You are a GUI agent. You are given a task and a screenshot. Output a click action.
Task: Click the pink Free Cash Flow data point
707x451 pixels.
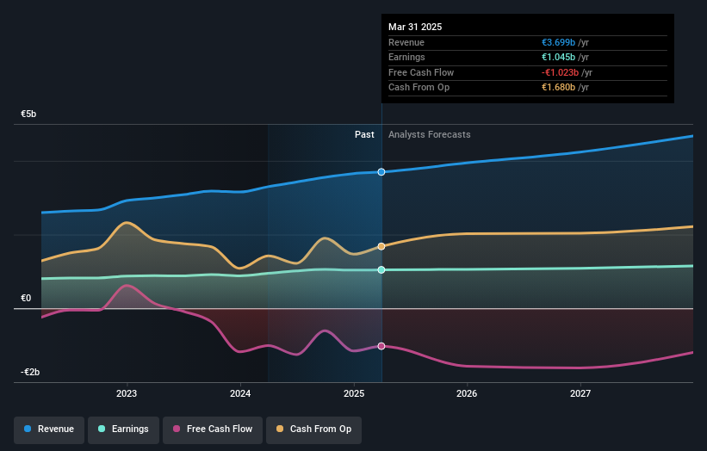tap(381, 346)
